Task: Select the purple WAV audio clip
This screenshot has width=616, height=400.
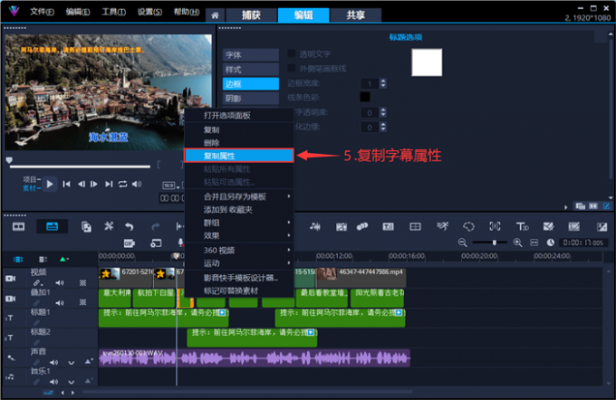Action: click(x=255, y=358)
